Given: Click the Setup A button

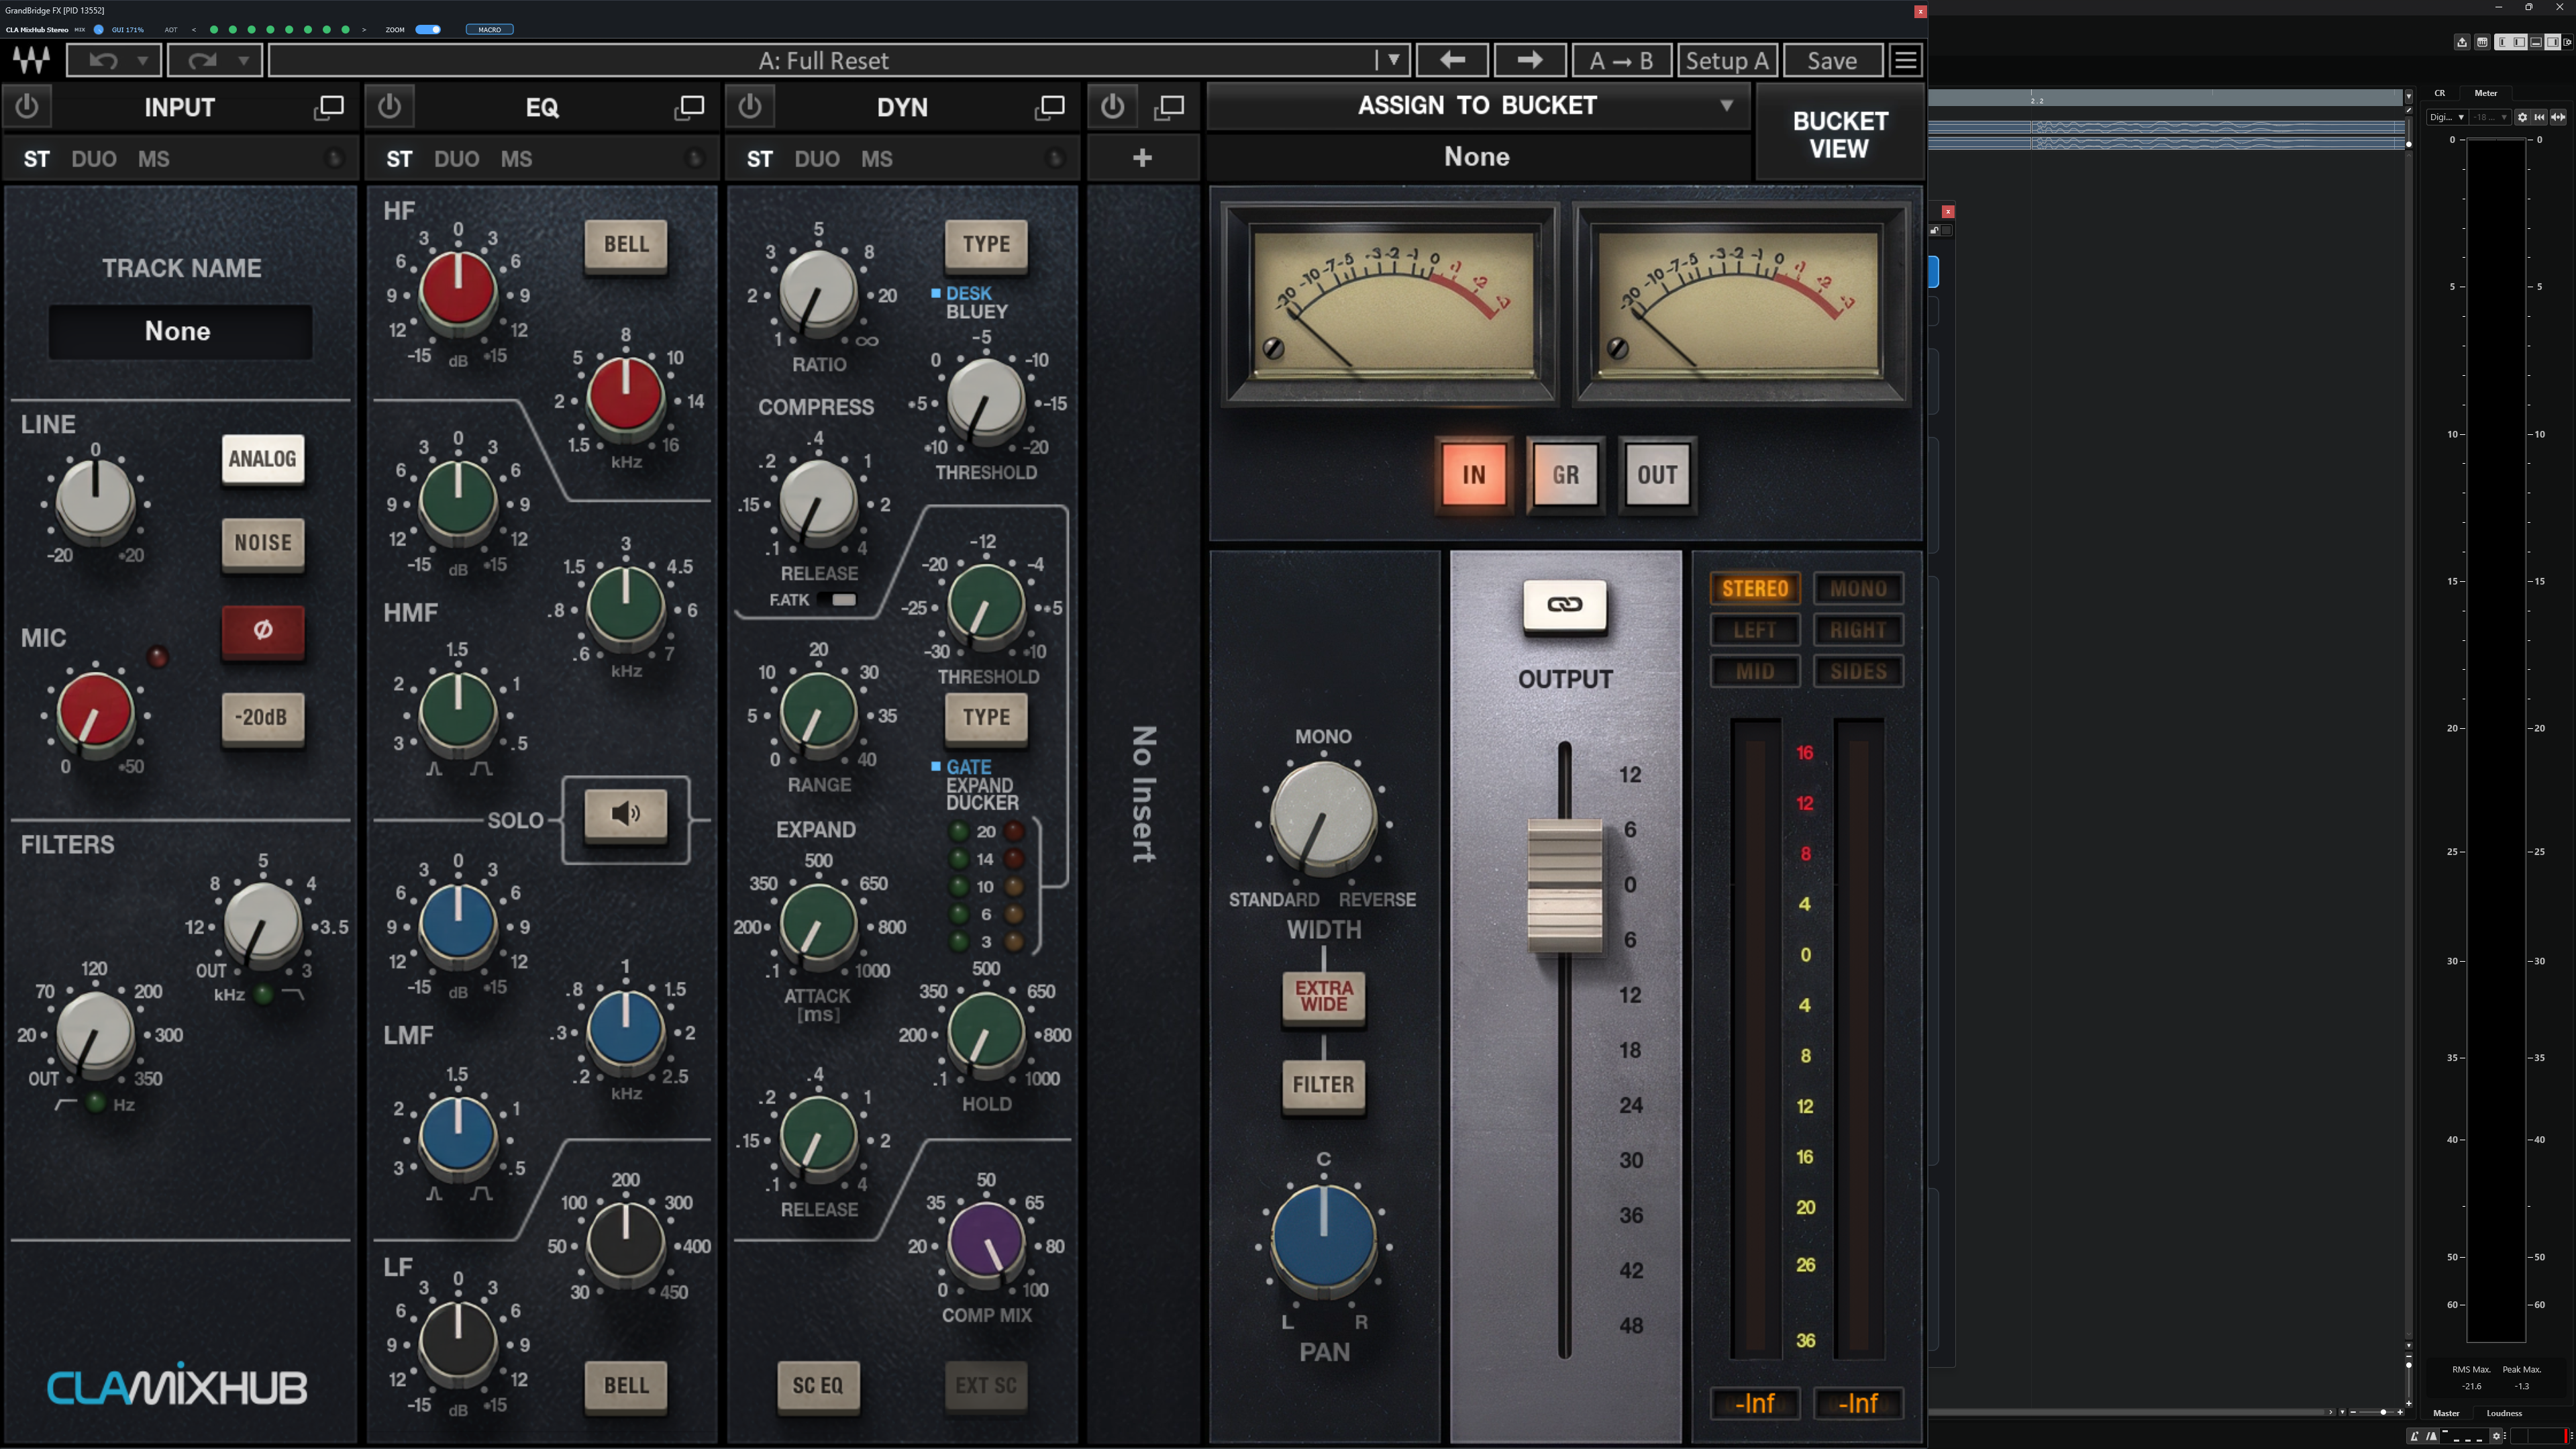Looking at the screenshot, I should (1727, 60).
